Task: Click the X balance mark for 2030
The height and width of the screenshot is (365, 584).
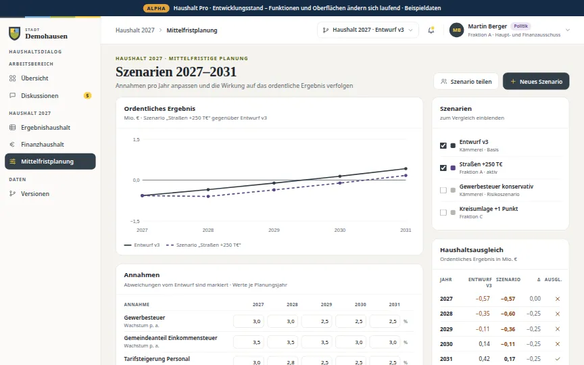Action: tap(558, 344)
